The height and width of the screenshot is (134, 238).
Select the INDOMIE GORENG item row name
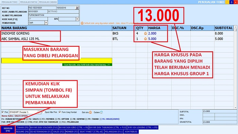pos(15,33)
